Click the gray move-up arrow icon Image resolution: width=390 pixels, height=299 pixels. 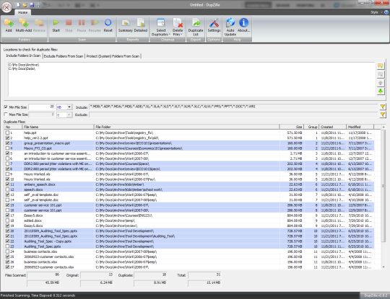click(381, 83)
